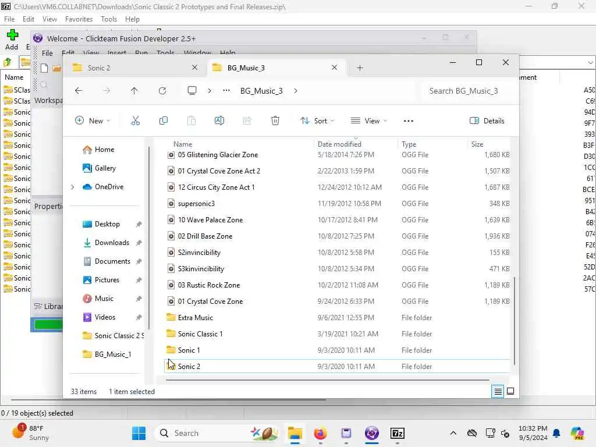Viewport: 596px width, 447px height.
Task: Click the New file icon in Clickteam Fusion
Action: [44, 68]
